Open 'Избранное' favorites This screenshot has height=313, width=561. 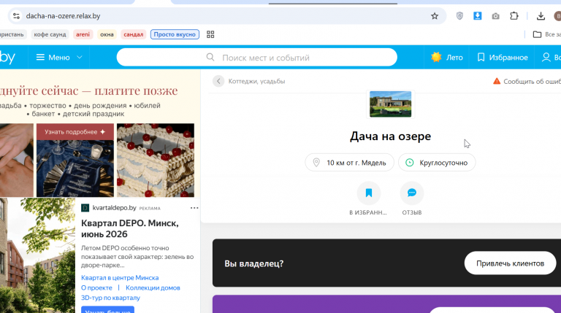point(503,57)
